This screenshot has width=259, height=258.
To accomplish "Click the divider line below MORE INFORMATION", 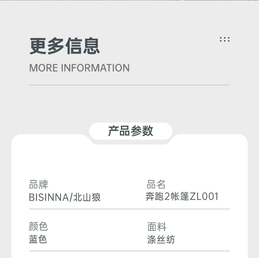I will [129, 85].
